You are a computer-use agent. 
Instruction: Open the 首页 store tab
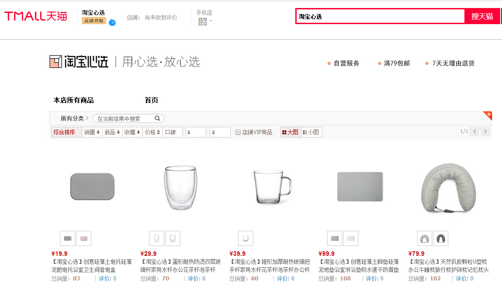[151, 100]
